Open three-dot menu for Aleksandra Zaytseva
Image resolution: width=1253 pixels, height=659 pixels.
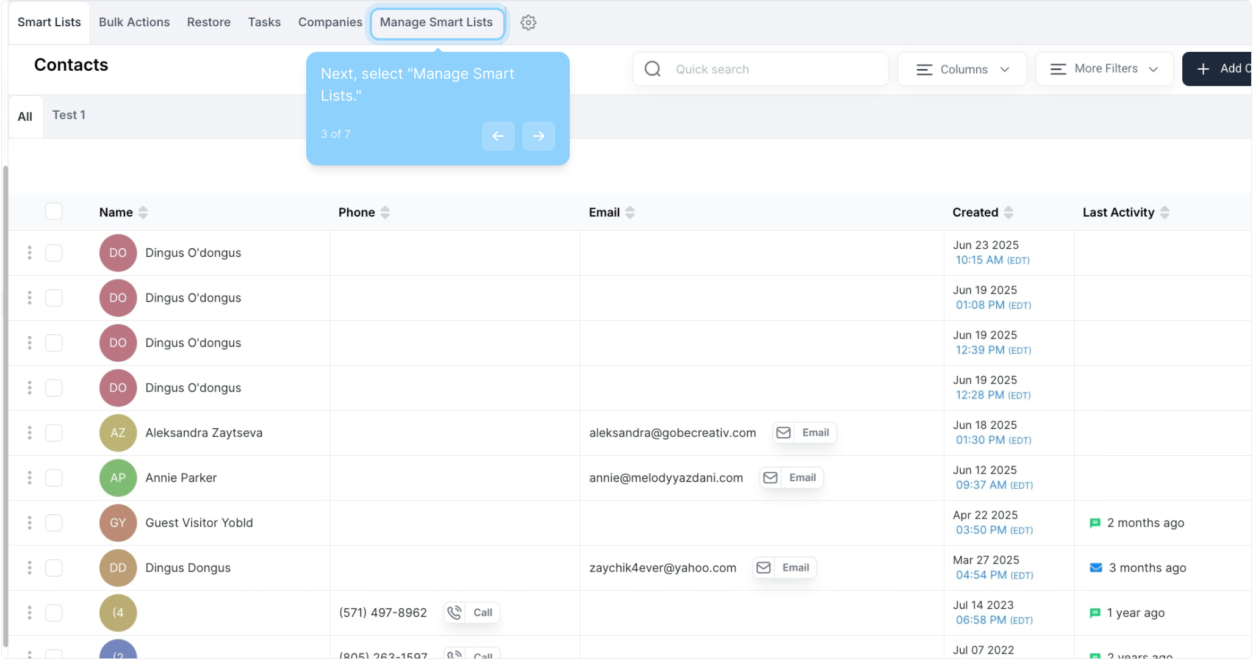[x=29, y=433]
